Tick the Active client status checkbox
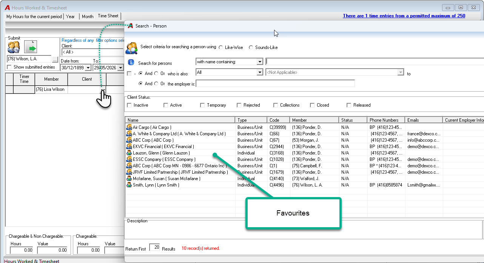This screenshot has height=263, width=484. pos(166,105)
